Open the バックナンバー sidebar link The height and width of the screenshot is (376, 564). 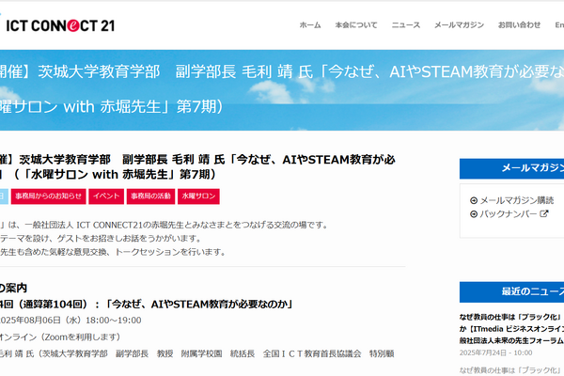point(509,214)
